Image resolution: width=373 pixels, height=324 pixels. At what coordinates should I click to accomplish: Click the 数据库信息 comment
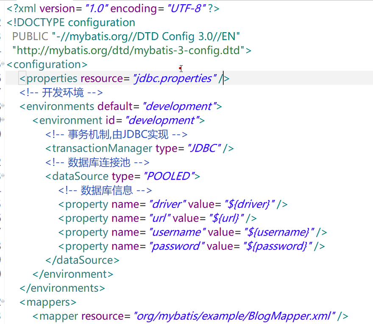(x=105, y=191)
